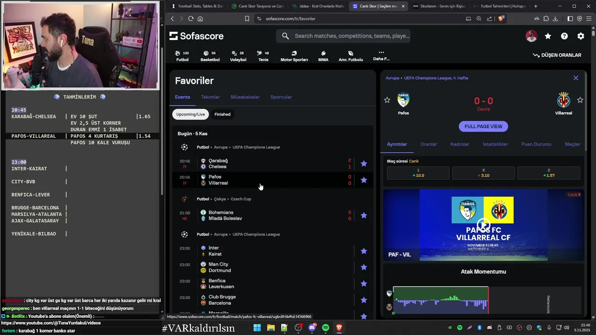Switch to the Takımlar tab
The width and height of the screenshot is (596, 335).
point(210,97)
